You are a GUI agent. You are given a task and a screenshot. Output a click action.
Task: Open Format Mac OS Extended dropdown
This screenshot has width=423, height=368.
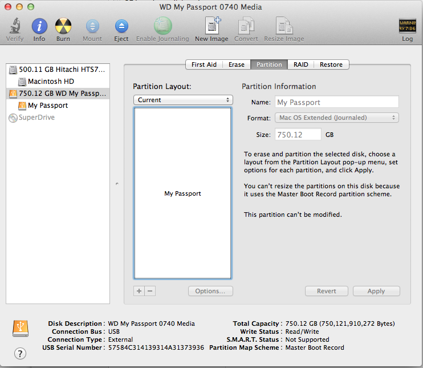point(337,118)
